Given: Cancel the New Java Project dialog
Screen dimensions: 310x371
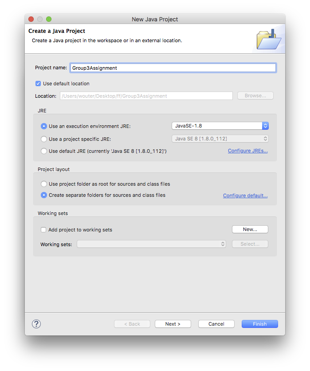Looking at the screenshot, I should click(216, 324).
